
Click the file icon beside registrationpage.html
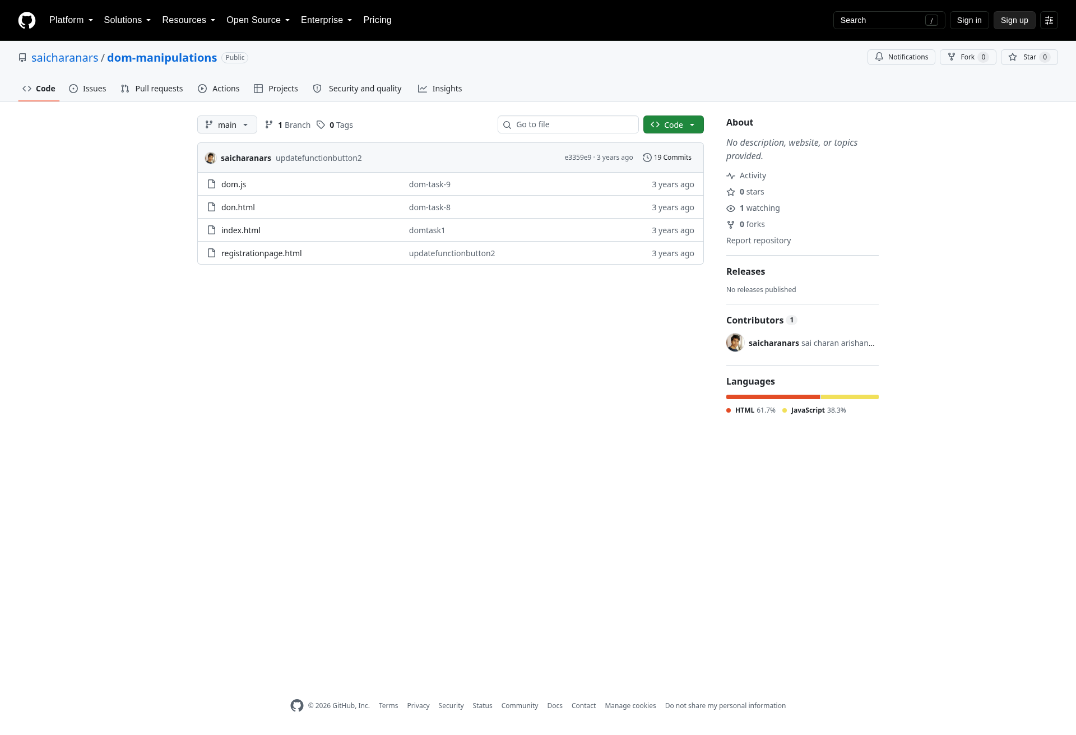[x=211, y=253]
